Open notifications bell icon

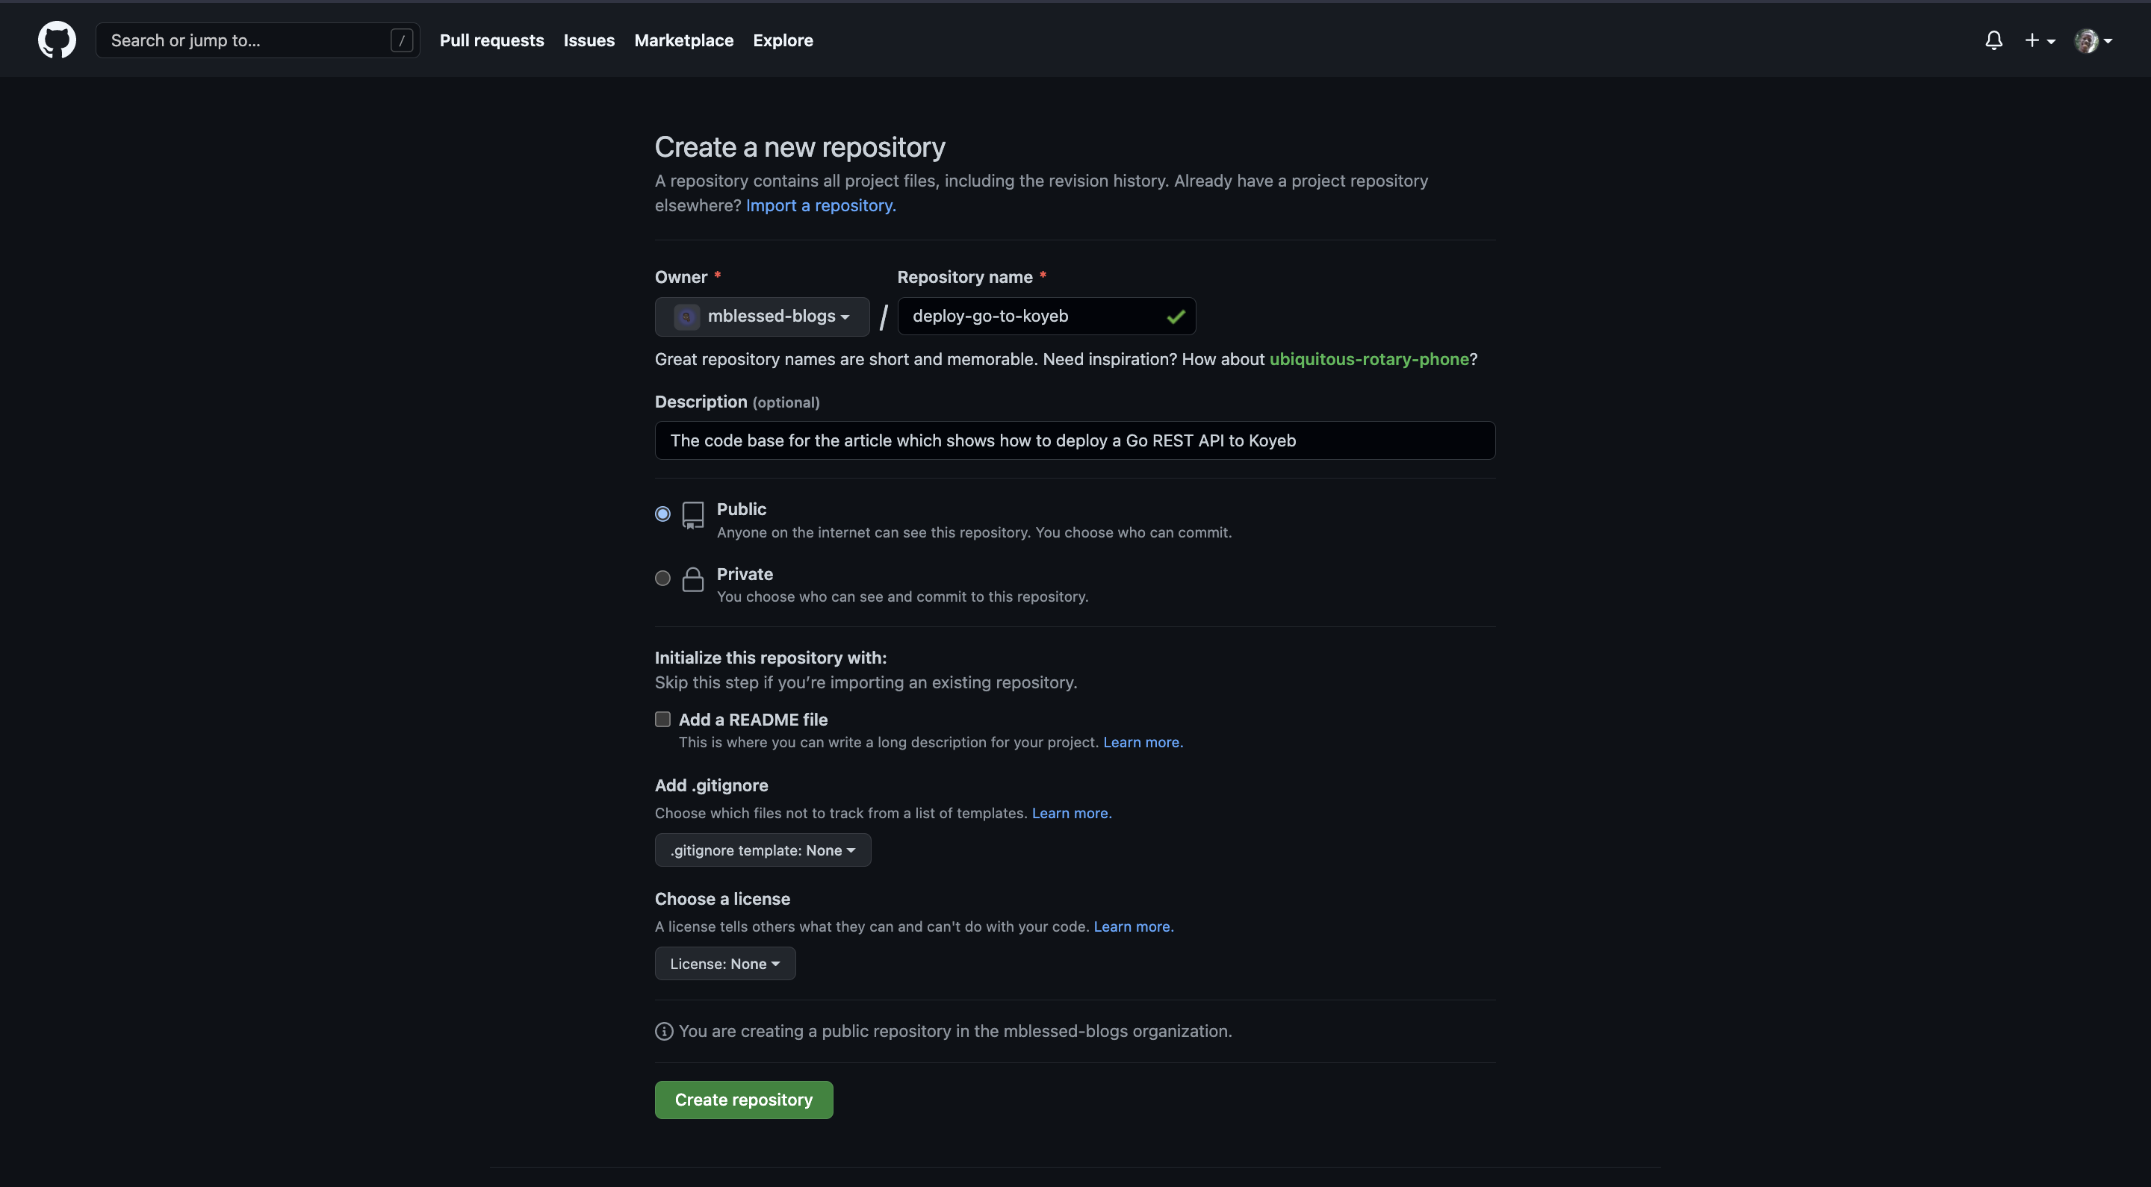[1993, 40]
